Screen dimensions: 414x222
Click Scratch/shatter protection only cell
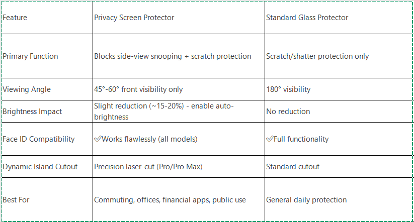[x=339, y=56]
